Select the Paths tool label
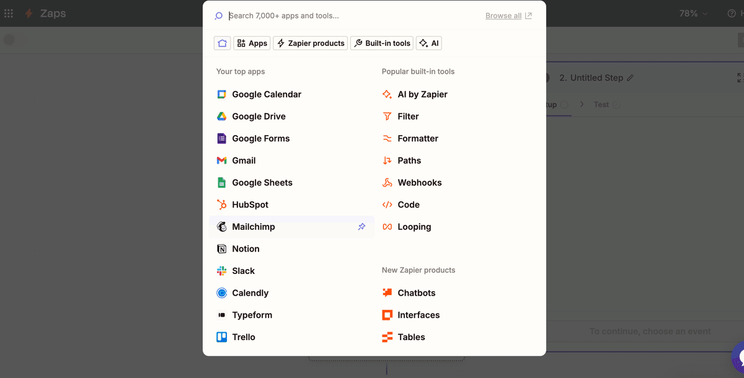Image resolution: width=744 pixels, height=378 pixels. [409, 160]
